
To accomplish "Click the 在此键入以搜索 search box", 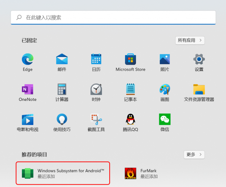I will [x=113, y=17].
